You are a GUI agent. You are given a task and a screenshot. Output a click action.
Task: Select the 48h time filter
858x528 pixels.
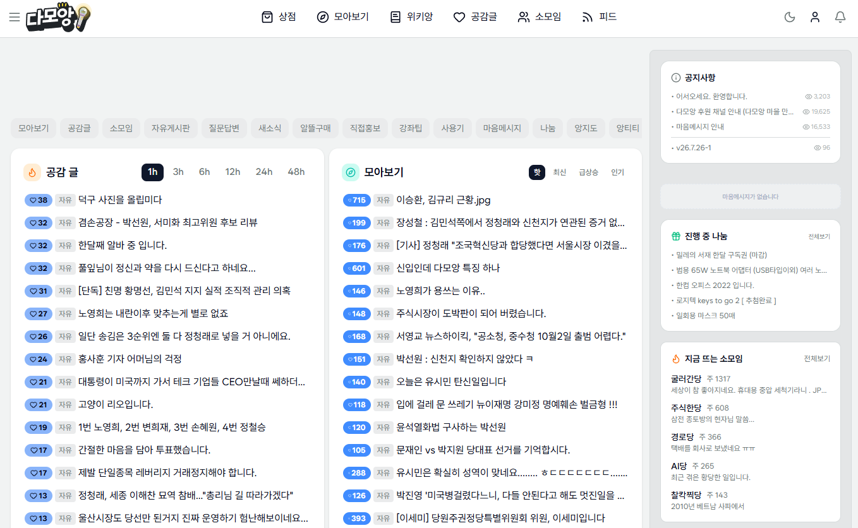click(x=296, y=172)
